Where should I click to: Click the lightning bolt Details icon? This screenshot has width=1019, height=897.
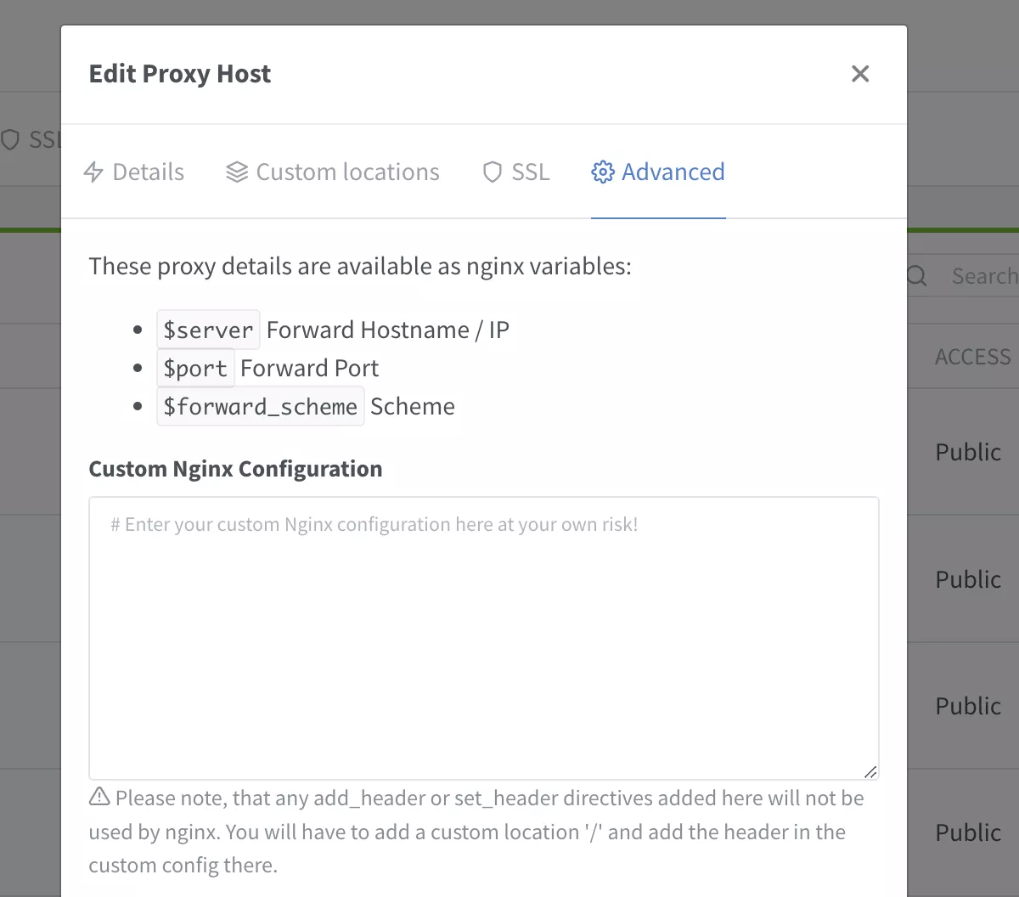[93, 172]
